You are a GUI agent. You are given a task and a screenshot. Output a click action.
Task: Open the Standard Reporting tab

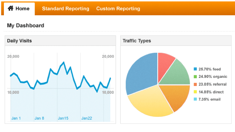pyautogui.click(x=66, y=9)
